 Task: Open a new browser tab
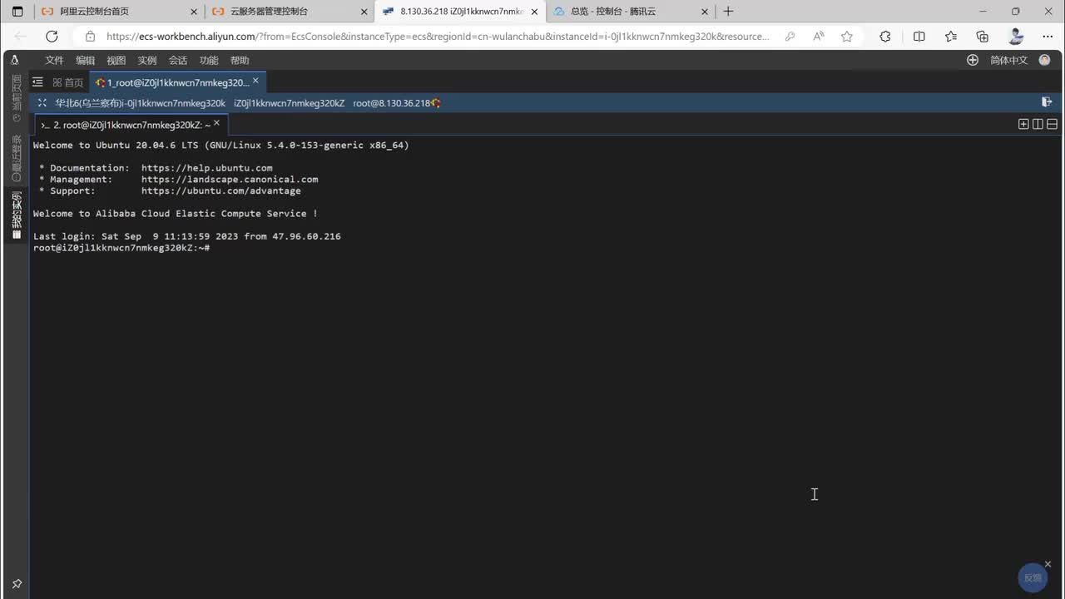pyautogui.click(x=728, y=12)
